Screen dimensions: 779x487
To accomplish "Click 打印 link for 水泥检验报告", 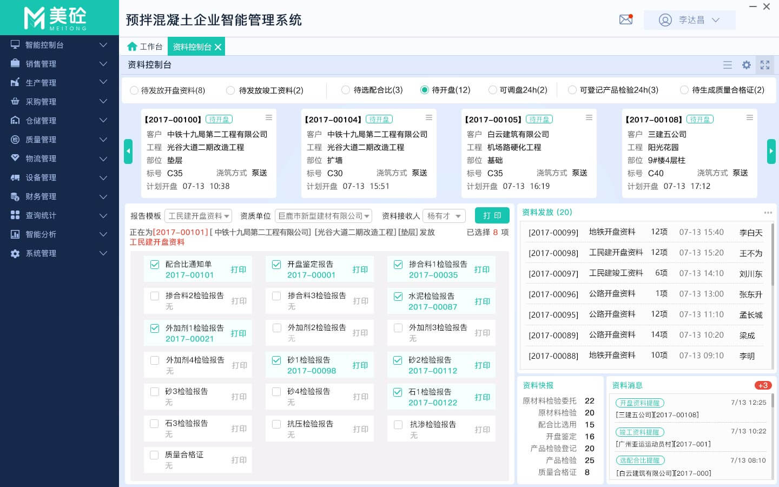I will pyautogui.click(x=482, y=301).
